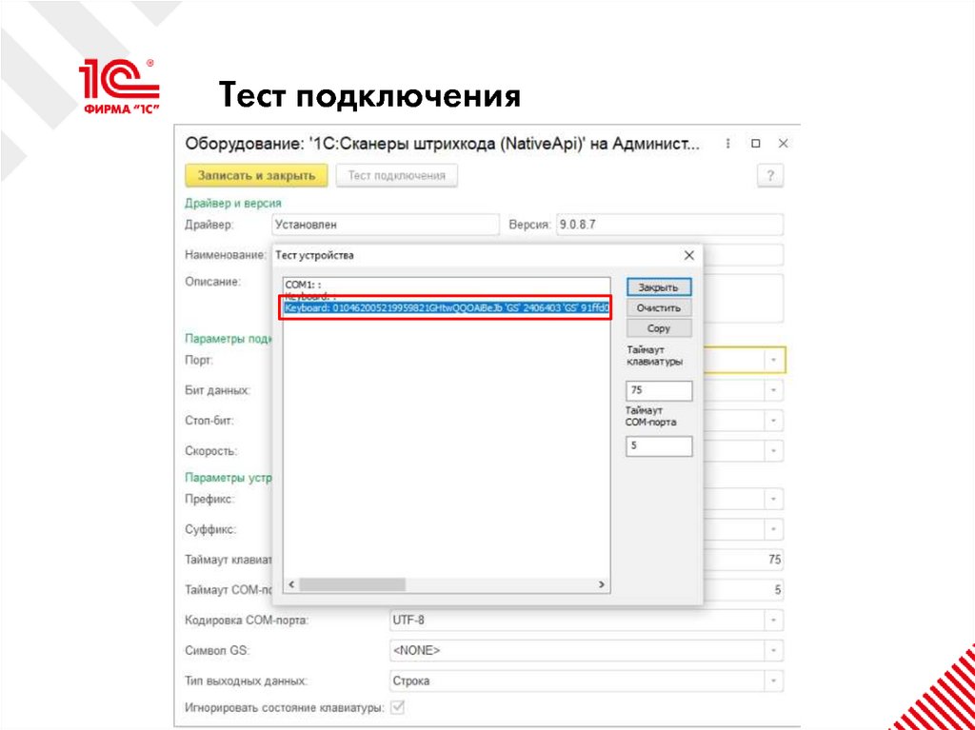Close the Оборудование window

783,144
